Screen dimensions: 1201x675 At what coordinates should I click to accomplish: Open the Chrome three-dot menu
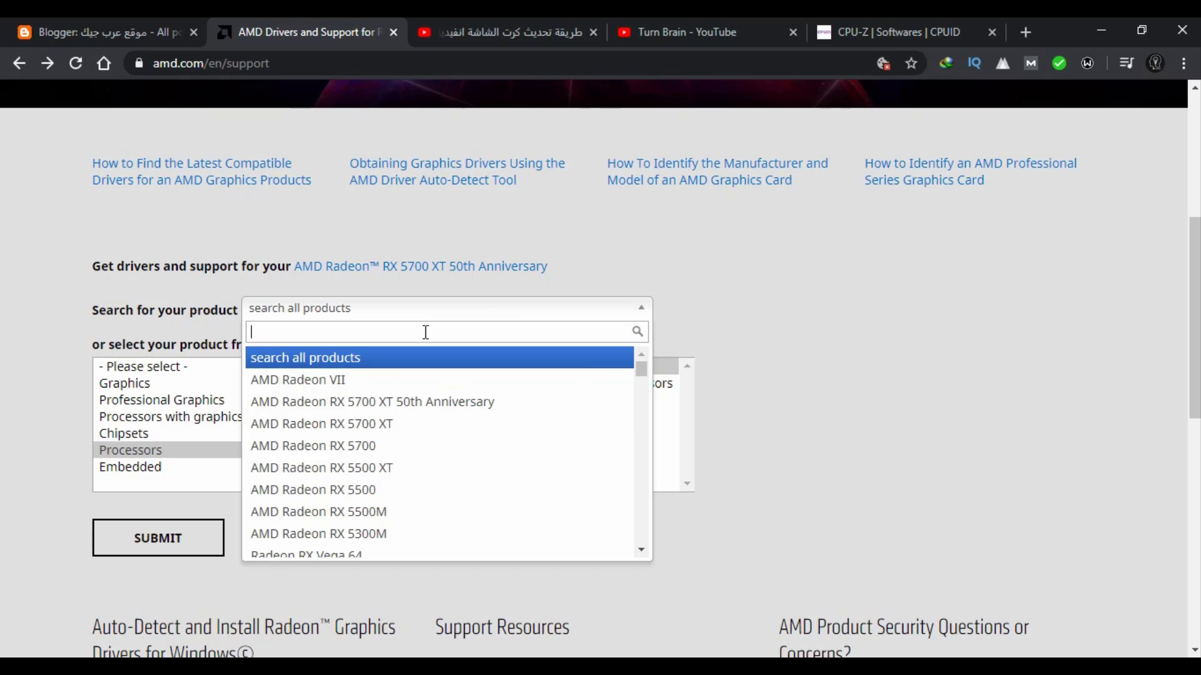[x=1183, y=63]
